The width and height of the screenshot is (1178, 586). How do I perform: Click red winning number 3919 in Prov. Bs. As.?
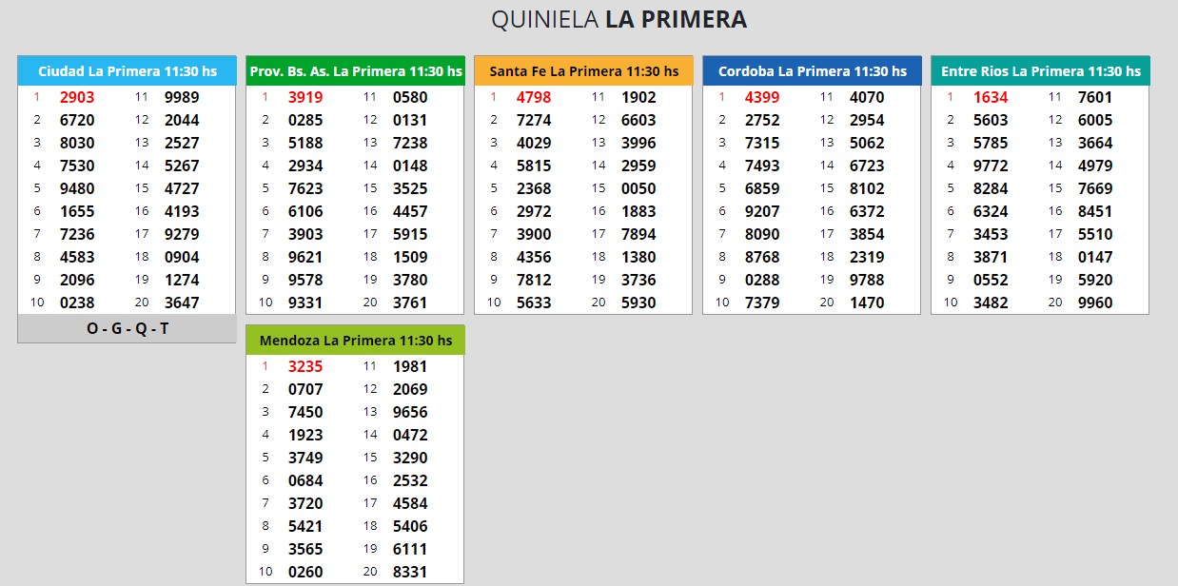coord(305,97)
